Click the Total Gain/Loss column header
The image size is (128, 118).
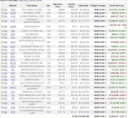pyautogui.click(x=116, y=5)
